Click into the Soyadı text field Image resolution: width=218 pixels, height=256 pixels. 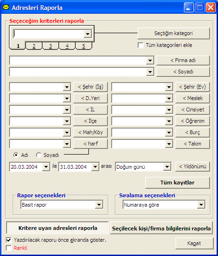pyautogui.click(x=78, y=72)
